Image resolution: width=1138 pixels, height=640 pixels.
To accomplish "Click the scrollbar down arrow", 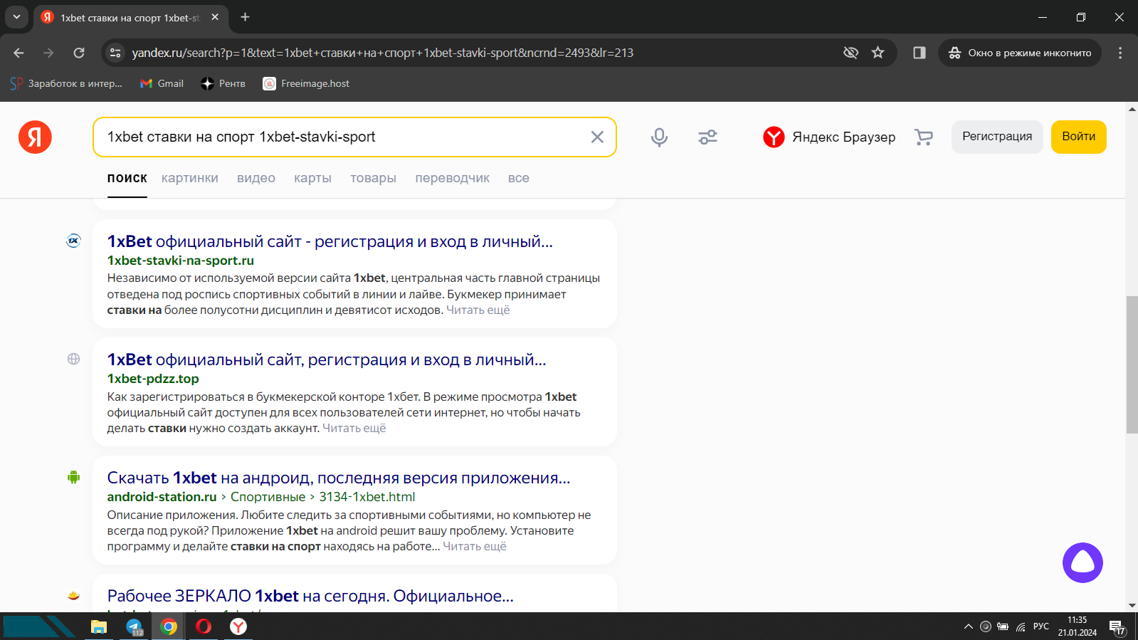I will tap(1132, 606).
